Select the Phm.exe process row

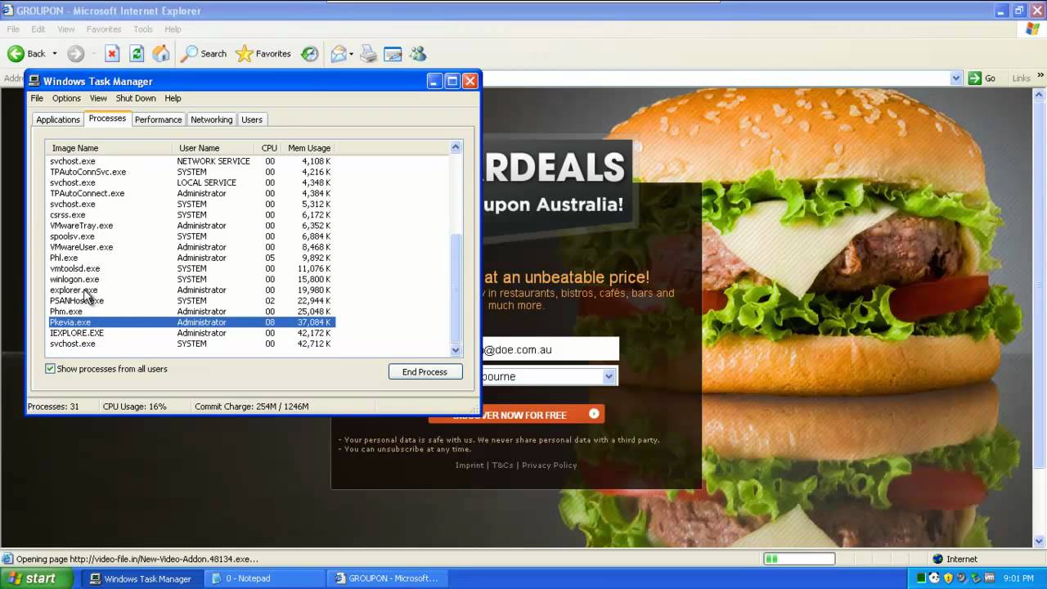191,312
